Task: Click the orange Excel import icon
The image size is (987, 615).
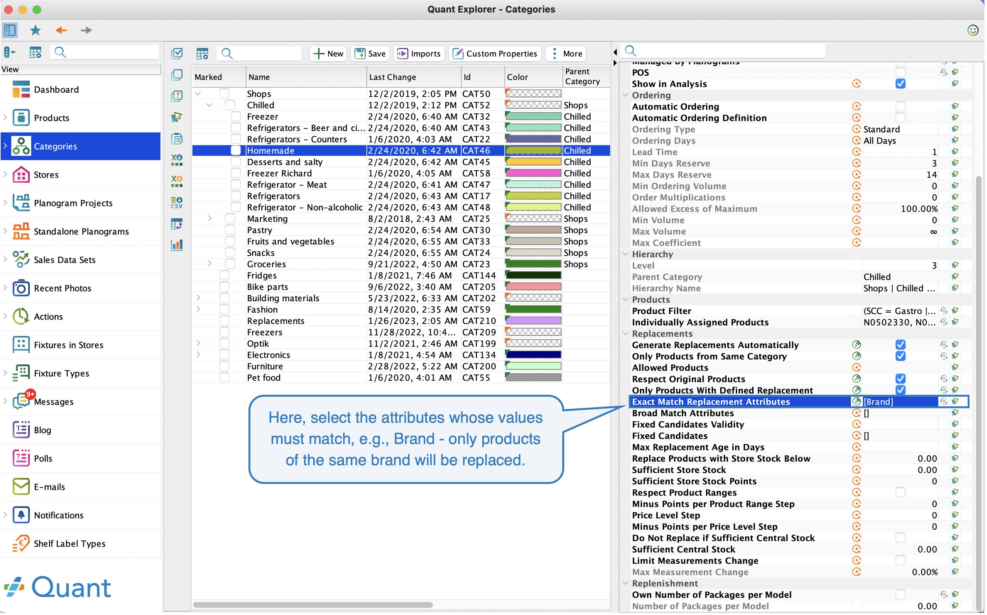Action: (x=177, y=181)
